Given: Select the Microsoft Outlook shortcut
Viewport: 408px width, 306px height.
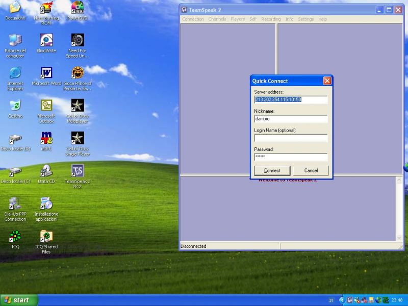Looking at the screenshot, I should pos(46,111).
